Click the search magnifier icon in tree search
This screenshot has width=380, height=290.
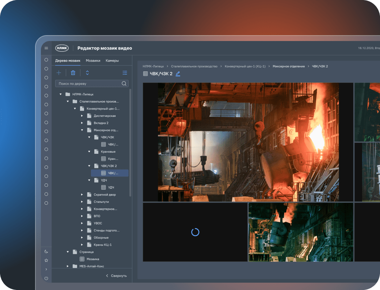[x=124, y=84]
